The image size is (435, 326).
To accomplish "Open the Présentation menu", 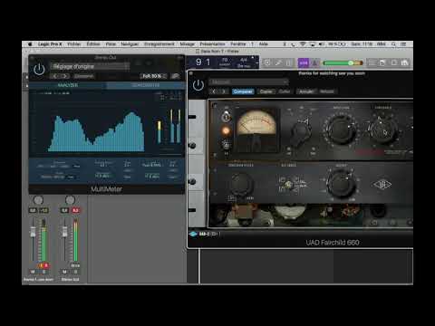I will pos(212,44).
